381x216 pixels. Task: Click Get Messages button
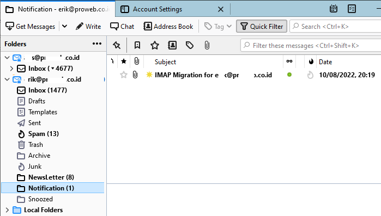point(31,27)
